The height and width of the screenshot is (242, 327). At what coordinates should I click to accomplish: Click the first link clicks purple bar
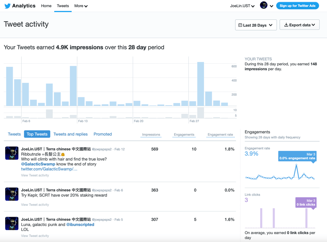(261, 218)
